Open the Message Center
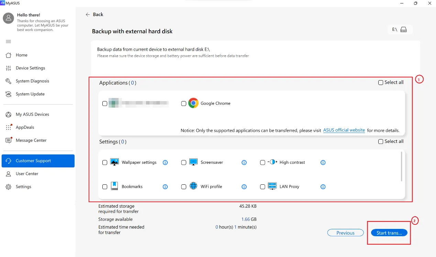The width and height of the screenshot is (436, 257). [x=31, y=140]
